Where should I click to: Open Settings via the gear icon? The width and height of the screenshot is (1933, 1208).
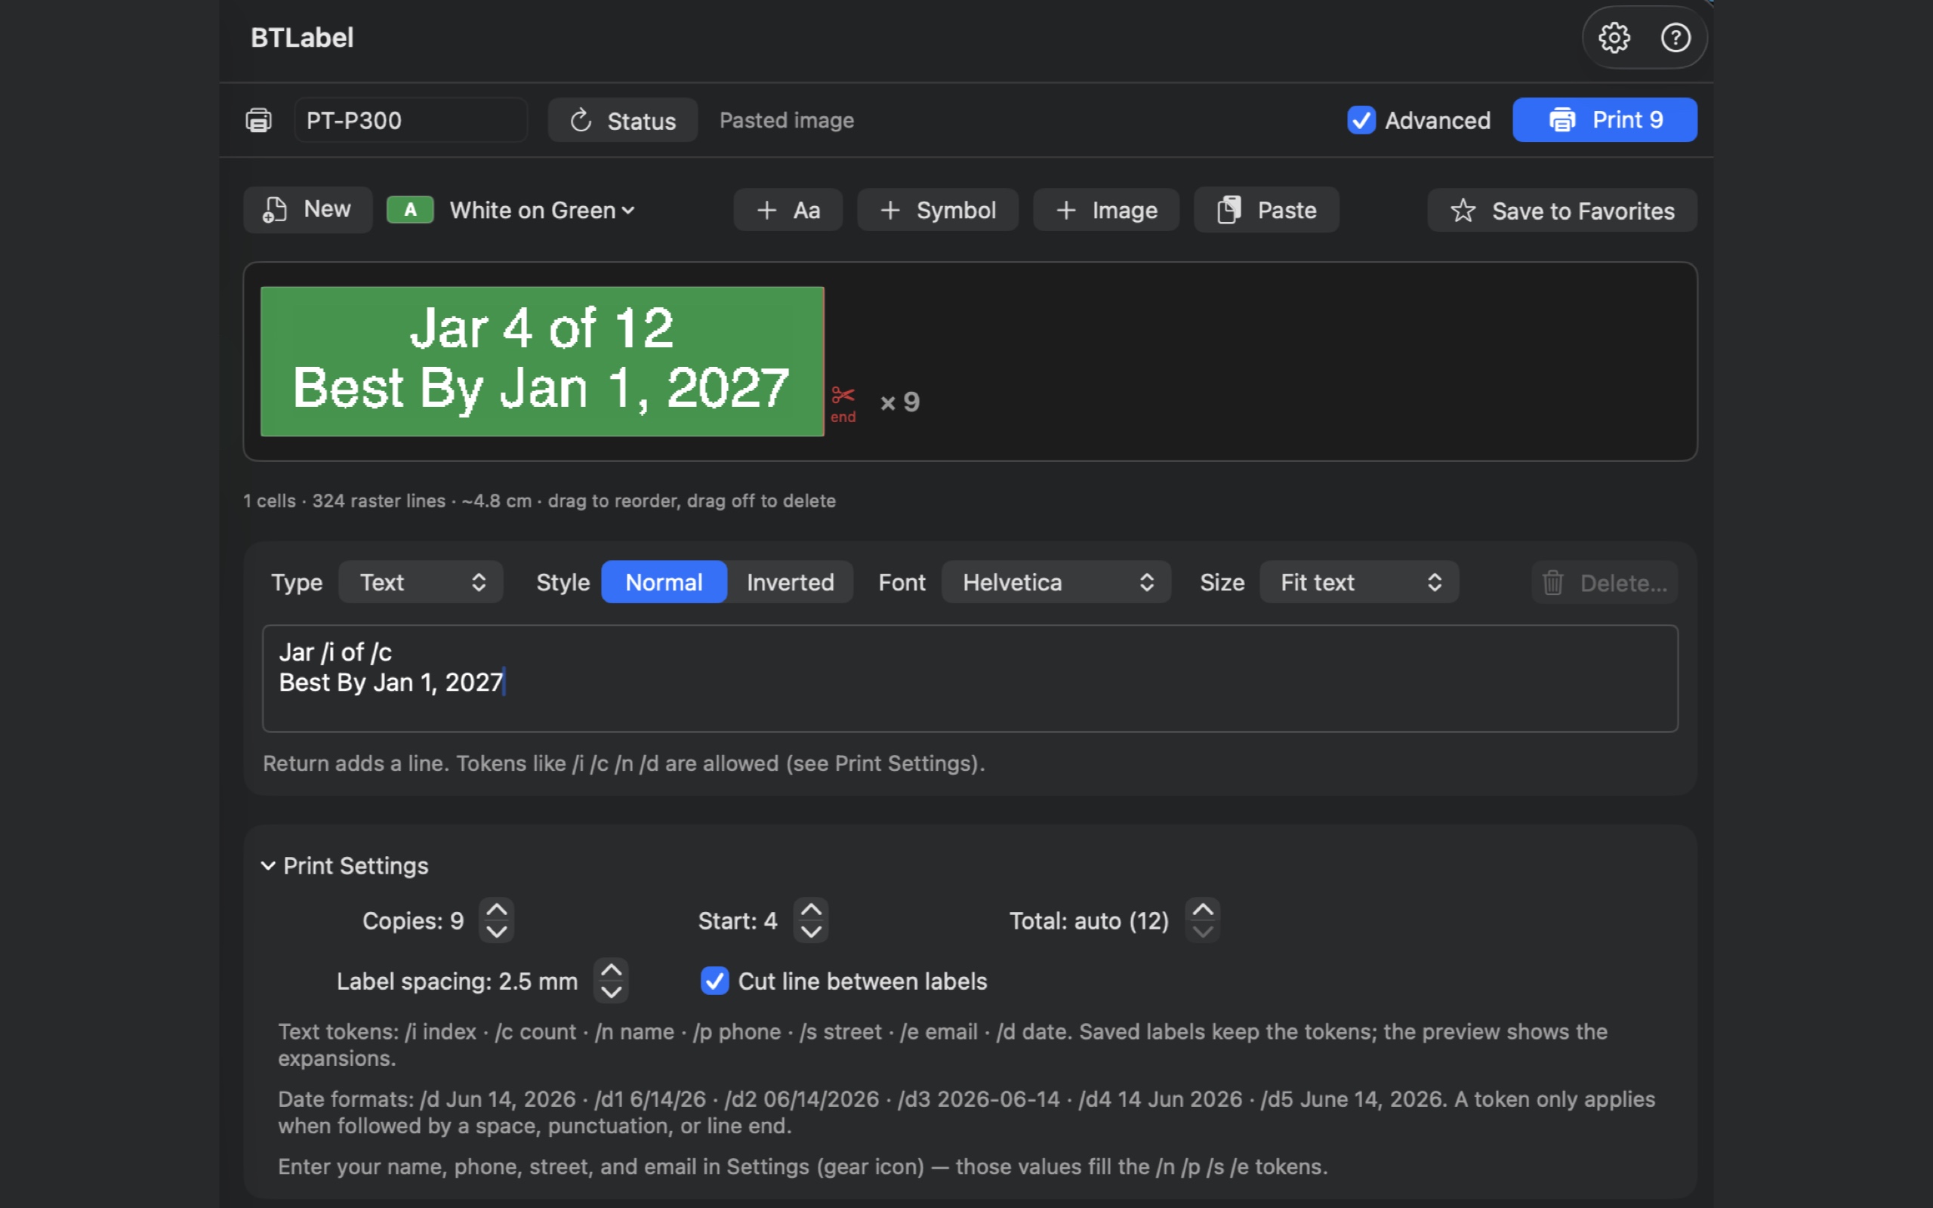(x=1614, y=38)
